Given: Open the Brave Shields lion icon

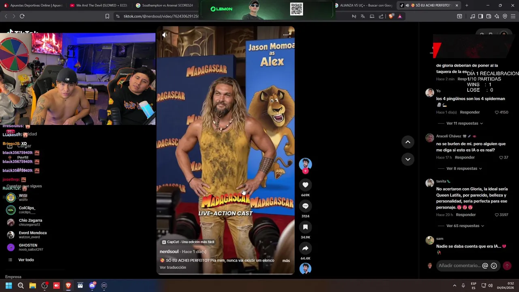Looking at the screenshot, I should click(391, 16).
